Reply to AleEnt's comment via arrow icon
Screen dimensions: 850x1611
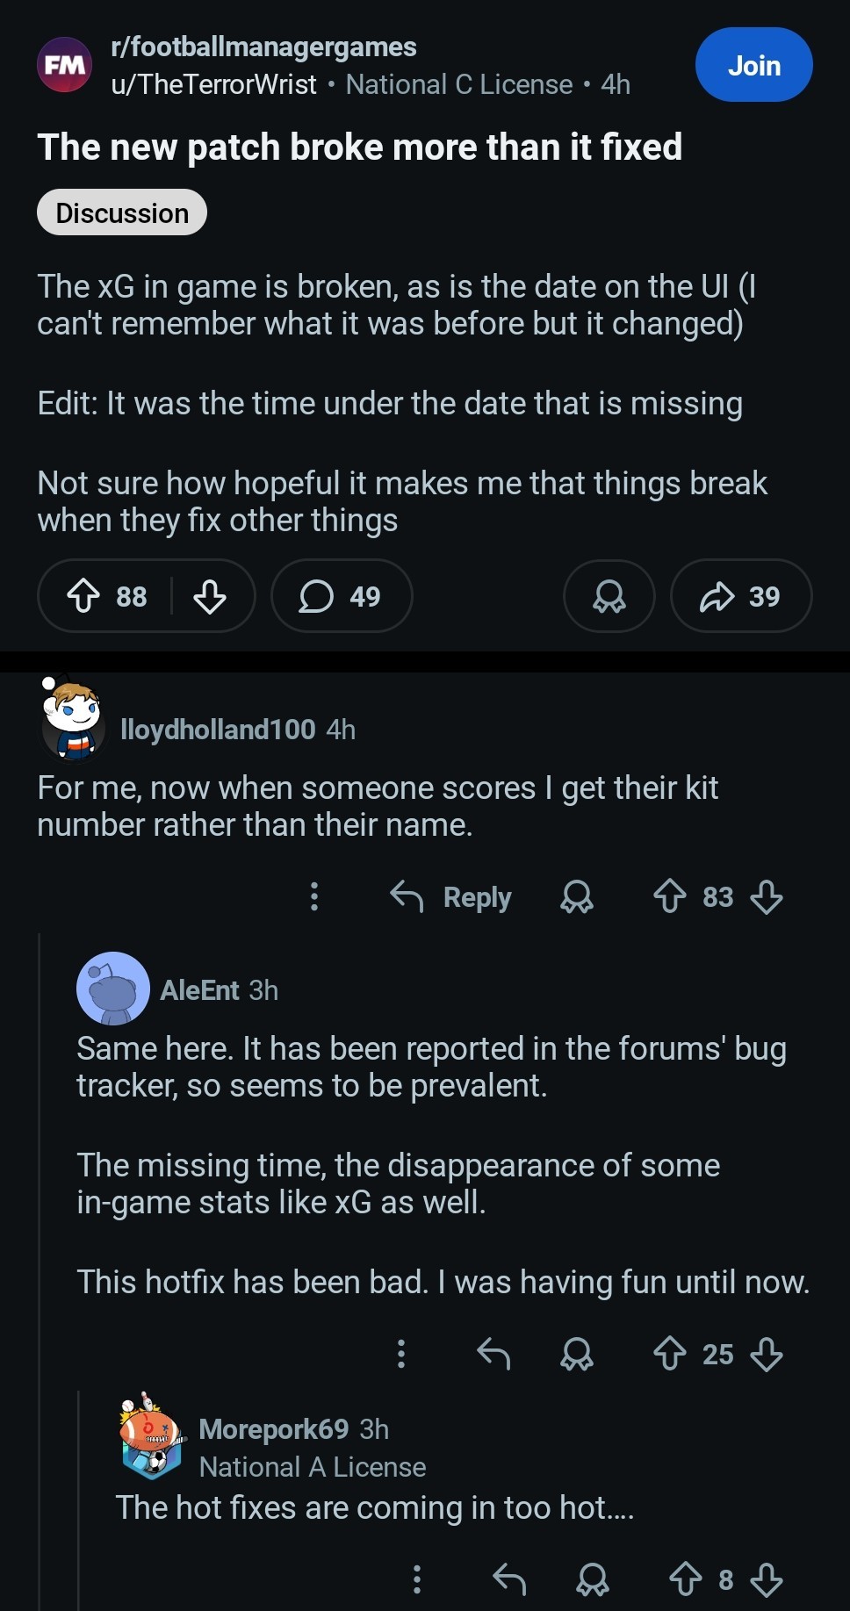(x=493, y=1353)
